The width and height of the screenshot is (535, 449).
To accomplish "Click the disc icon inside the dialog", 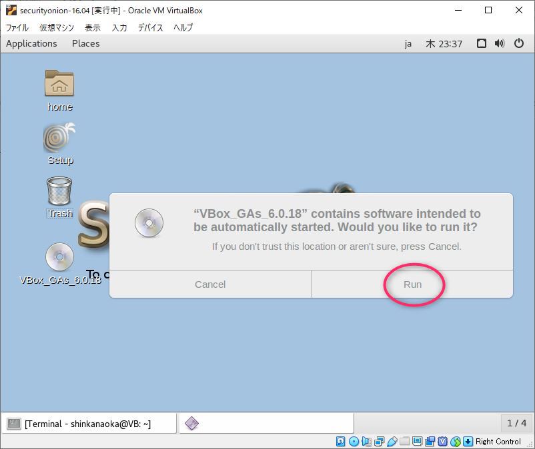I will pos(149,223).
